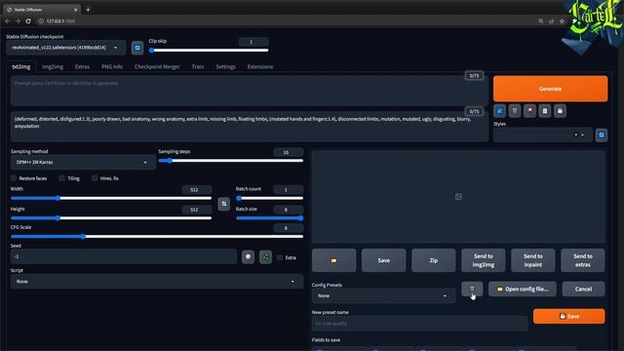The image size is (624, 351).
Task: Open the PNG Info tab
Action: (x=112, y=67)
